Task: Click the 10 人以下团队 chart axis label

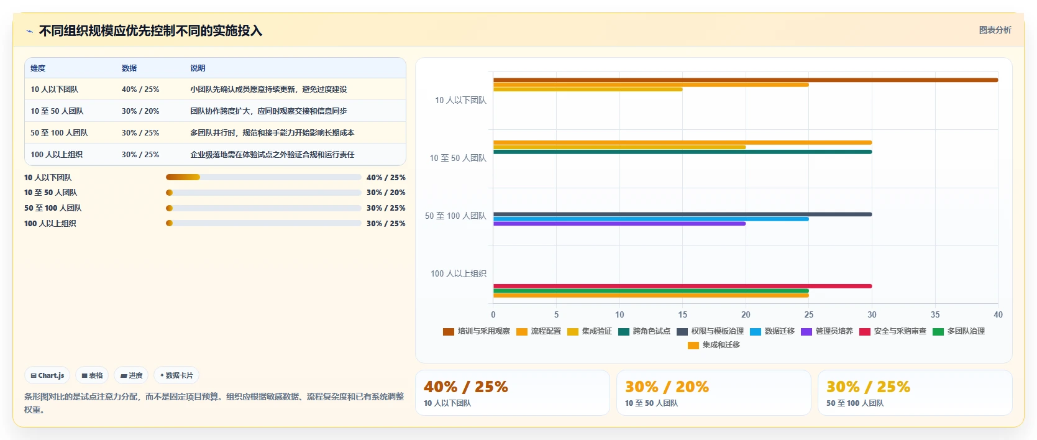Action: tap(460, 100)
